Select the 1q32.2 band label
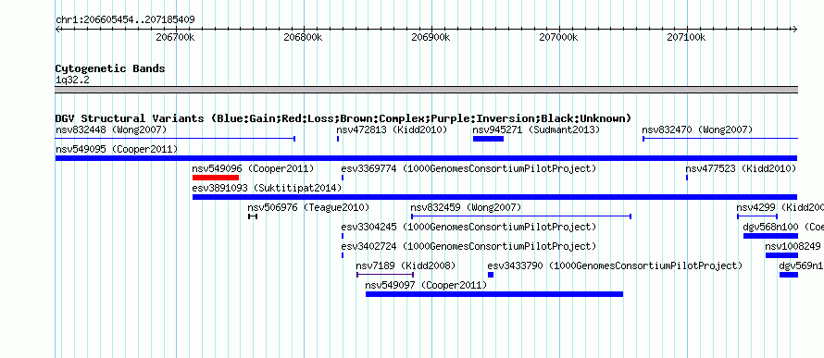Image resolution: width=824 pixels, height=358 pixels. click(72, 80)
